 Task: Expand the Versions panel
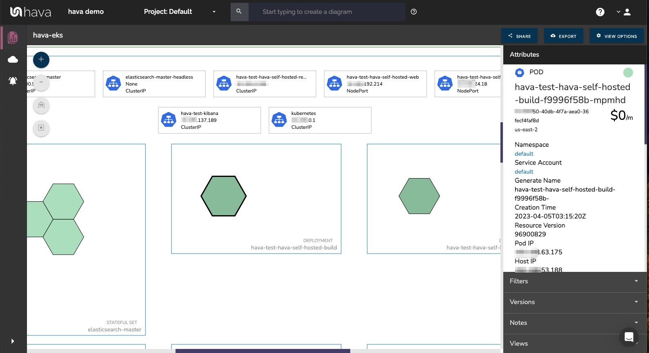coord(574,302)
